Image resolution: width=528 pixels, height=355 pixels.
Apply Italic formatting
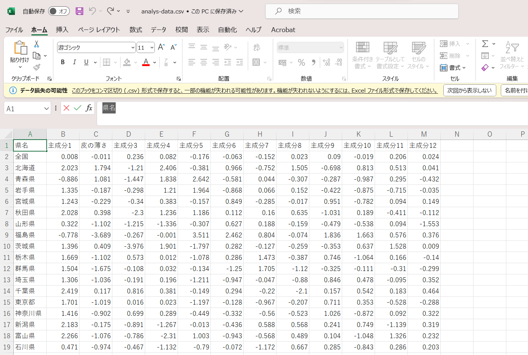[x=74, y=62]
